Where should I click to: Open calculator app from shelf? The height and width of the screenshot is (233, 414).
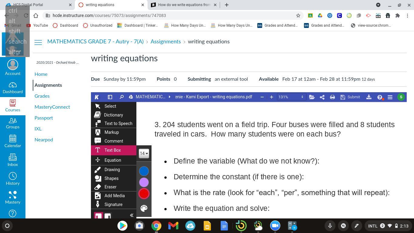pos(292,226)
